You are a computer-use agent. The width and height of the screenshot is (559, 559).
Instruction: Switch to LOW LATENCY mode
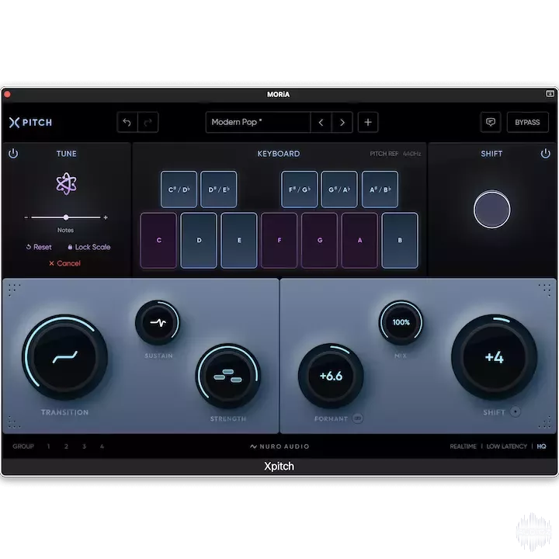coord(506,446)
